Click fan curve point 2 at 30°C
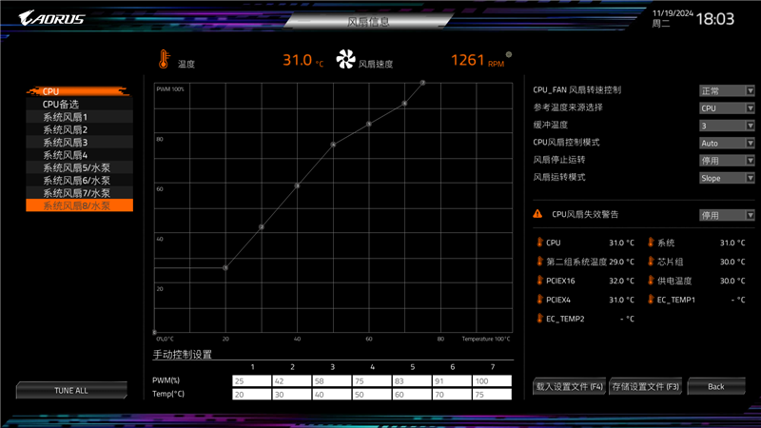This screenshot has width=761, height=428. click(261, 227)
